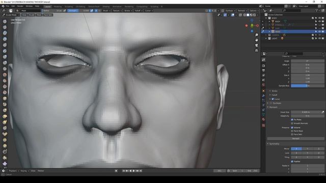Image resolution: width=326 pixels, height=183 pixels.
Task: Open the Brush dropdown in header
Action: pos(106,11)
